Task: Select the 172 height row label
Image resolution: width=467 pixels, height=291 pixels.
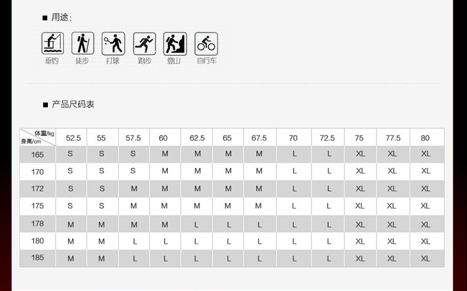Action: (x=37, y=189)
